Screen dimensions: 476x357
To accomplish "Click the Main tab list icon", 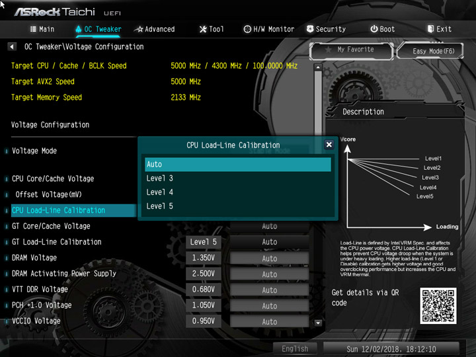I will (33, 29).
